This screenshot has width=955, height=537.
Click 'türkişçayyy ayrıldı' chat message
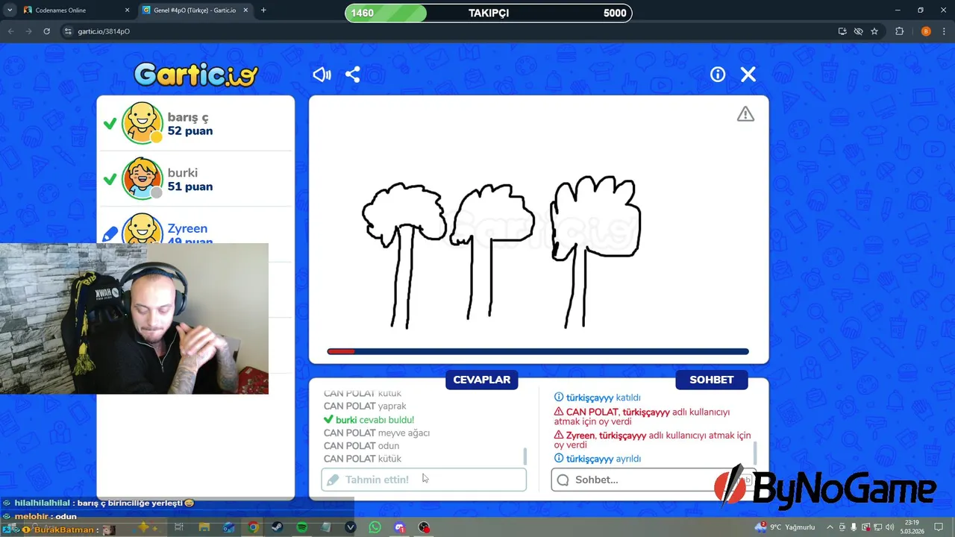[x=598, y=459]
